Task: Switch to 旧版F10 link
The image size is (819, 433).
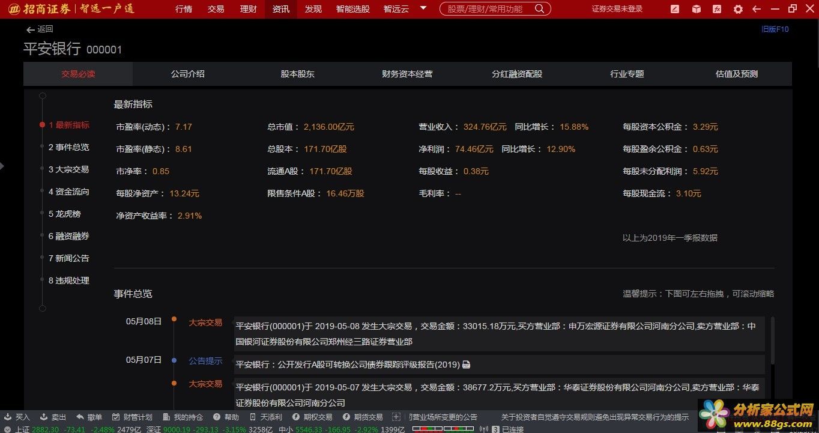Action: 775,29
